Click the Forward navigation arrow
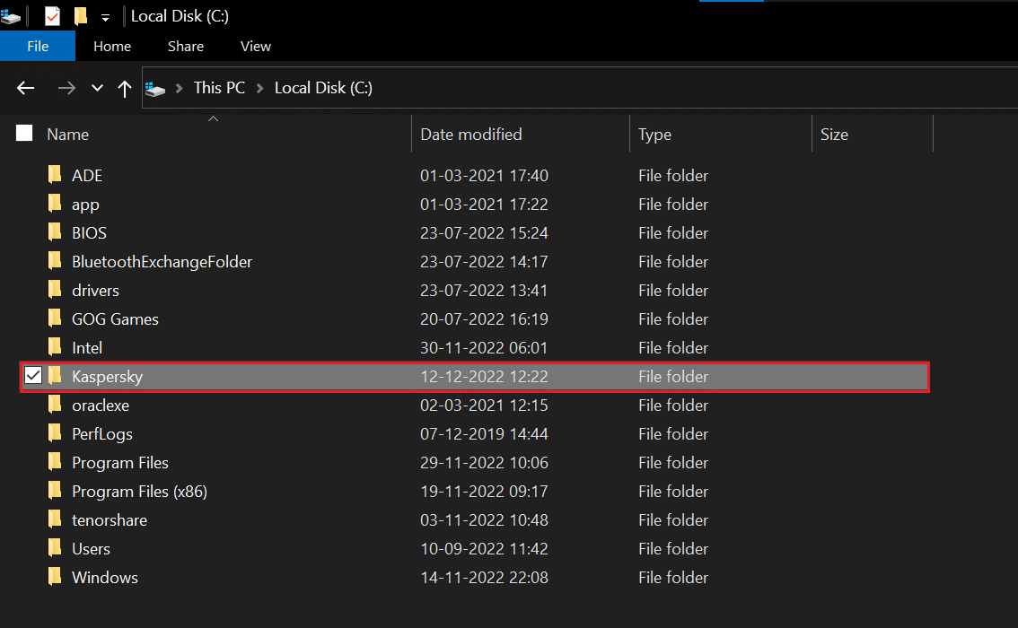Image resolution: width=1018 pixels, height=628 pixels. (x=66, y=88)
